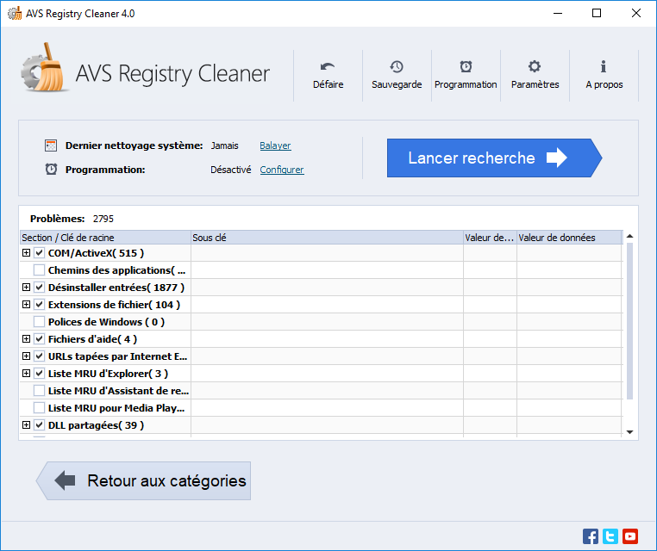Viewport: 657px width, 551px height.
Task: Expand Liste MRU d'Explorer( 3 ) node
Action: [26, 373]
